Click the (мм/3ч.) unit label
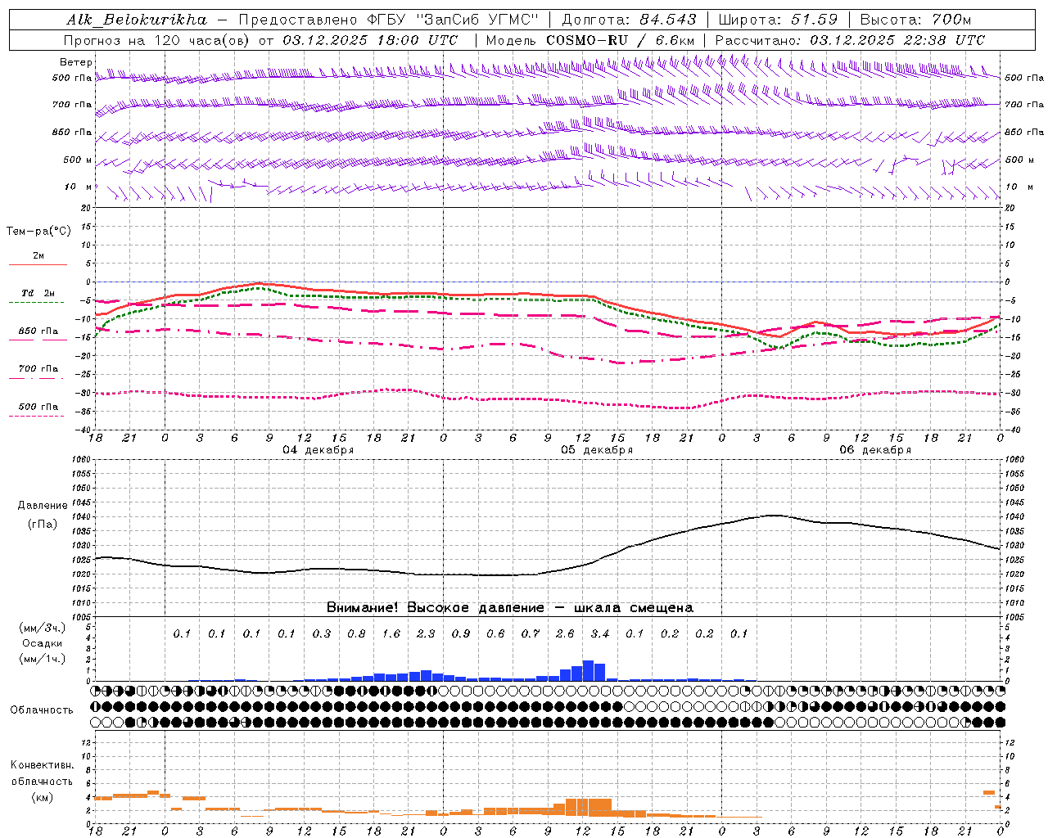Image resolution: width=1048 pixels, height=838 pixels. (x=42, y=628)
